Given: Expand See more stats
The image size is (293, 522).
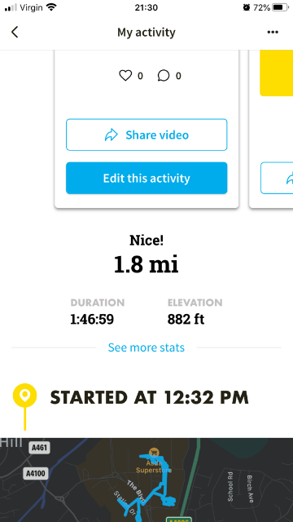Looking at the screenshot, I should tap(146, 347).
